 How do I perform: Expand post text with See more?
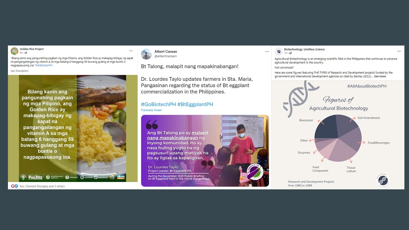pos(380,76)
